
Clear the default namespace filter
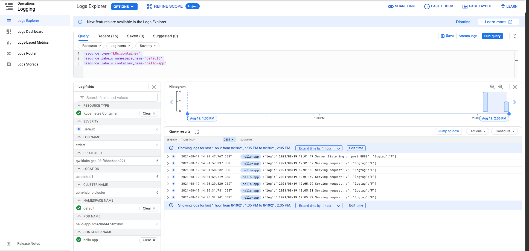click(x=149, y=208)
